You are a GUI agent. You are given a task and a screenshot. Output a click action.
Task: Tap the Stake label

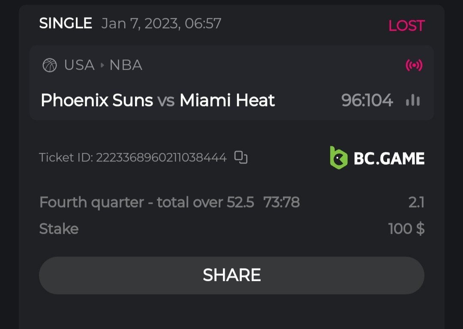tap(59, 229)
